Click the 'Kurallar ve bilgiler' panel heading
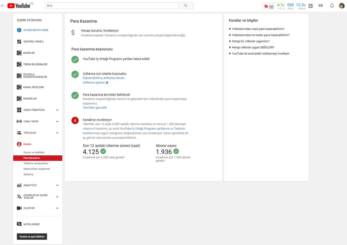This screenshot has height=245, width=347. click(243, 21)
